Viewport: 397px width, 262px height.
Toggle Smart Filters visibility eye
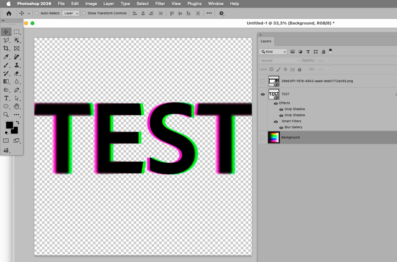pos(276,121)
